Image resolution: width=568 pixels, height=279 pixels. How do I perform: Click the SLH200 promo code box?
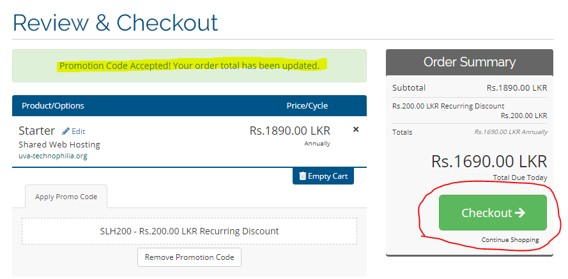point(189,231)
